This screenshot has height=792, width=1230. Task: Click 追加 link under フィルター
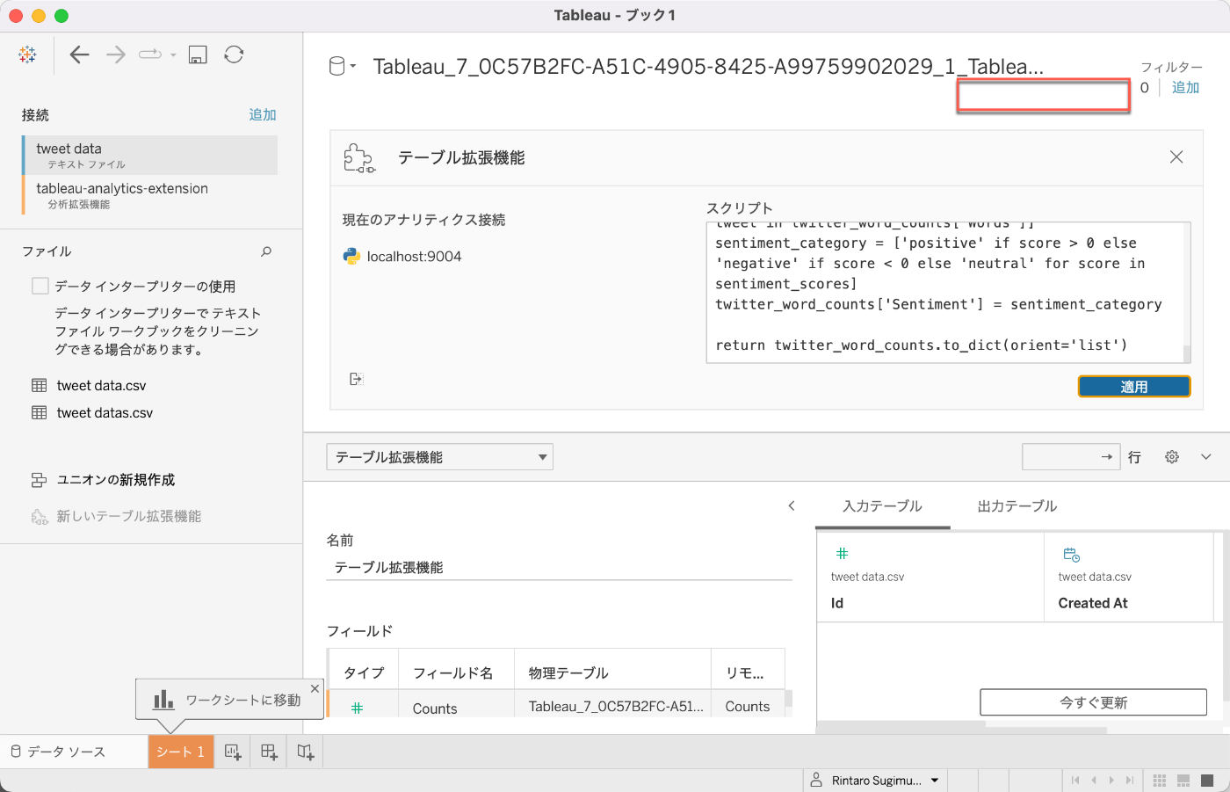pos(1185,88)
